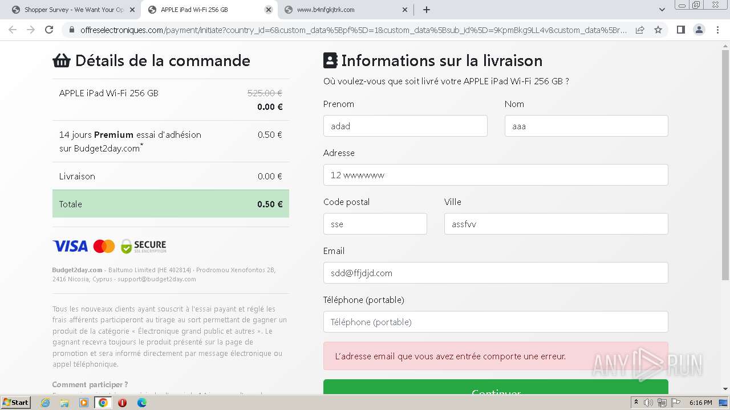Go back to the previous page

click(x=13, y=30)
